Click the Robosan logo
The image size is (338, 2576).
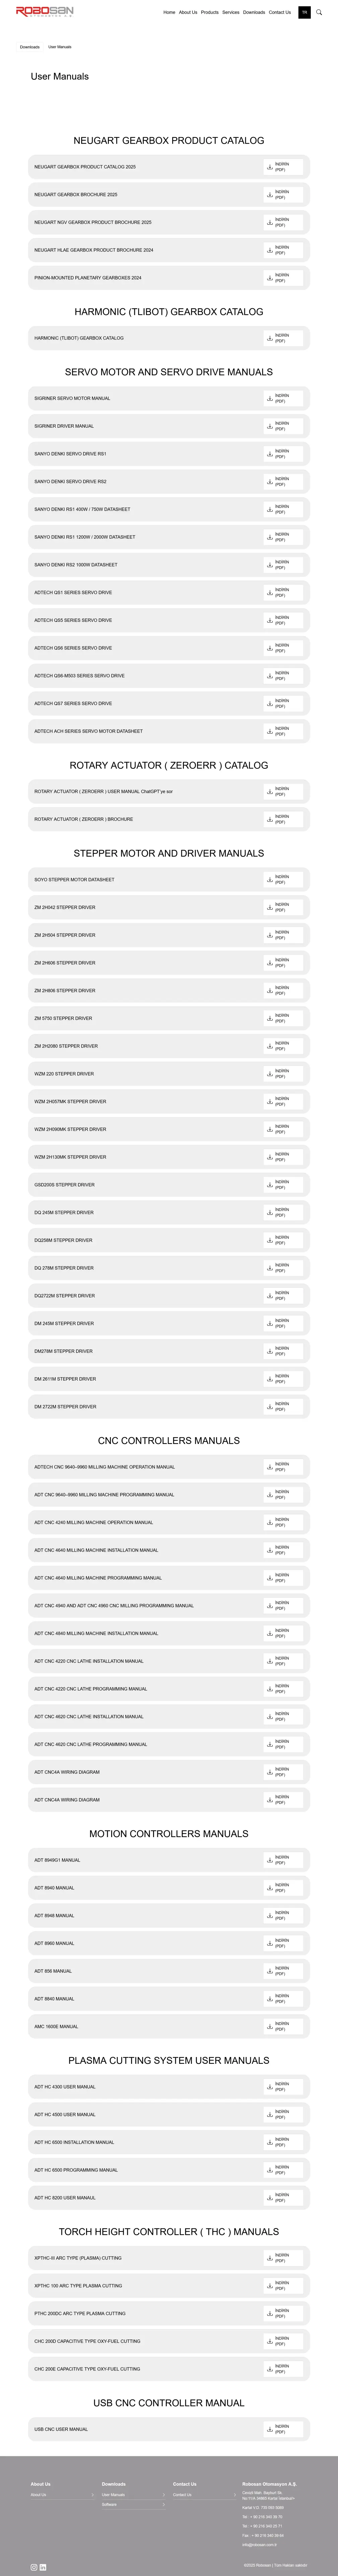(x=45, y=12)
